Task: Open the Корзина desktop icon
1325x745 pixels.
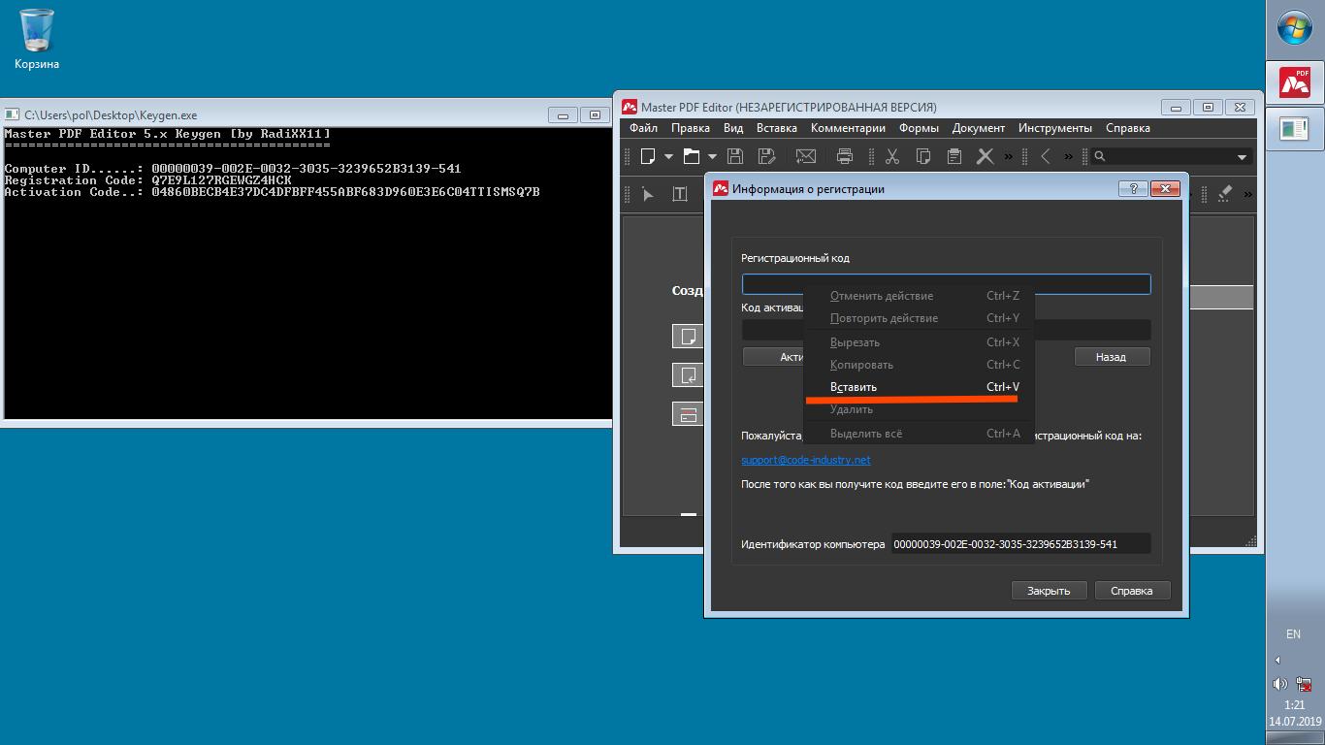Action: tap(37, 39)
